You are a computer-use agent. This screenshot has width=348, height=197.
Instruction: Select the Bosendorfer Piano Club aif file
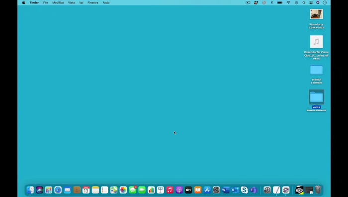[x=316, y=42]
